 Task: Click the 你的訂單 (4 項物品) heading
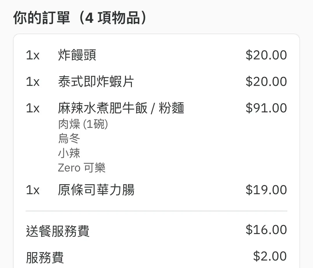pyautogui.click(x=80, y=18)
